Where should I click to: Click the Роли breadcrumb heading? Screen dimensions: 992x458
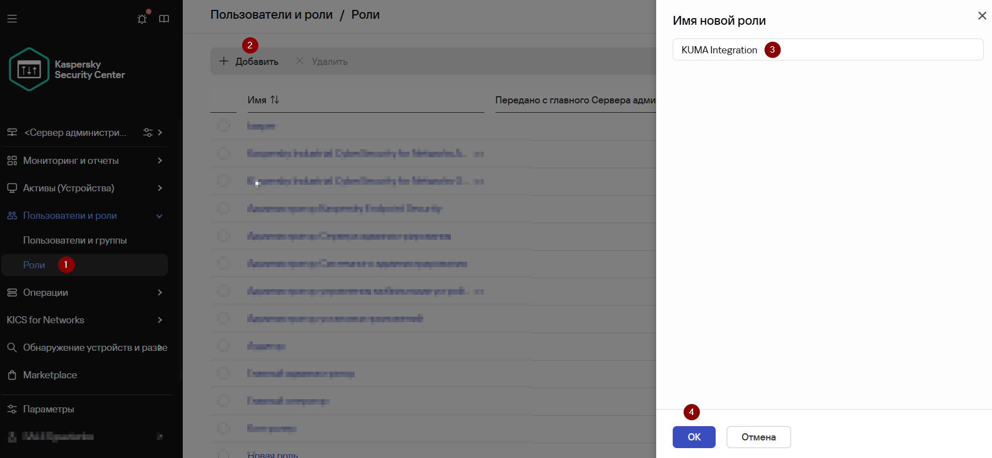[366, 15]
